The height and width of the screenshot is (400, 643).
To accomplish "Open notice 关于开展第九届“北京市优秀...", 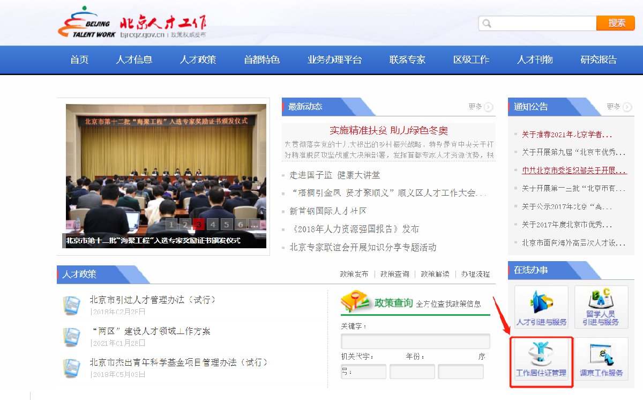I will click(x=573, y=152).
